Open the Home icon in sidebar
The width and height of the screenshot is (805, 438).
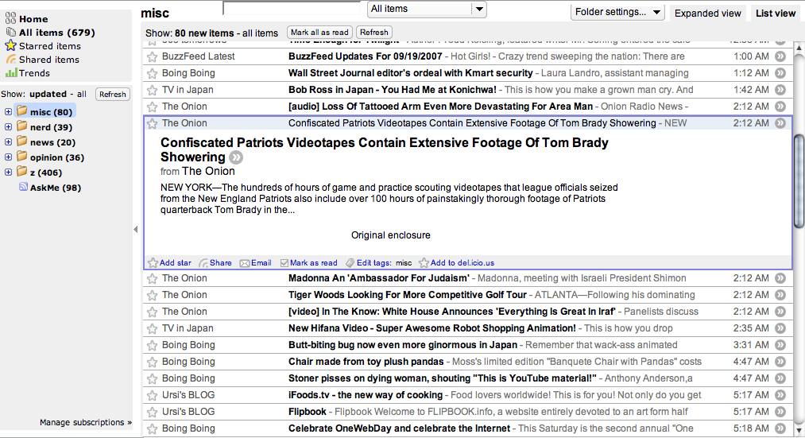[10, 19]
